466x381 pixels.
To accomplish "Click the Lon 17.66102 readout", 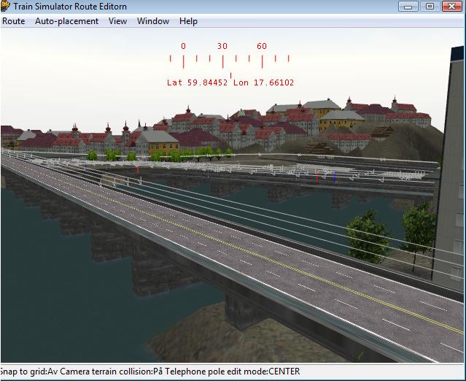I will pos(263,82).
